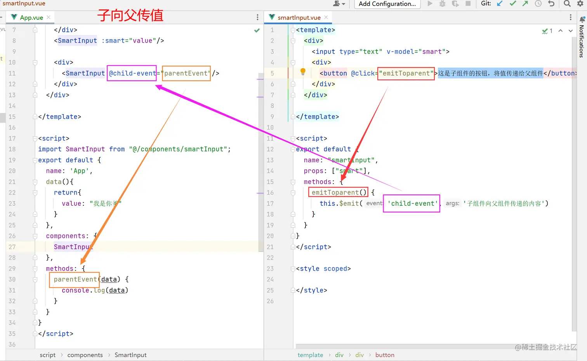Click 'name: 'App',' line in App.vue

(x=69, y=171)
